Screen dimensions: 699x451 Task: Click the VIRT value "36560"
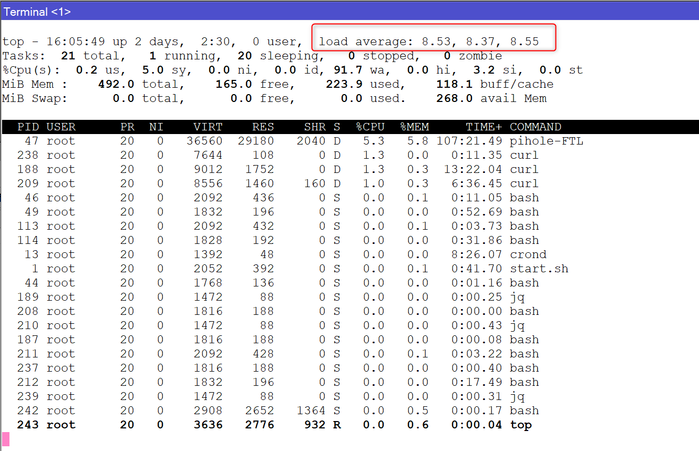[x=204, y=141]
